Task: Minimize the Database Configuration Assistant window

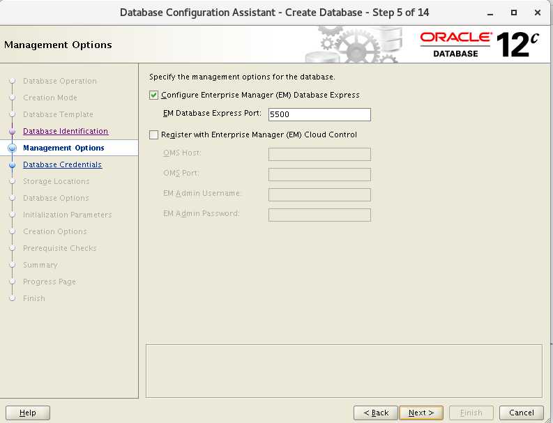Action: tap(490, 13)
